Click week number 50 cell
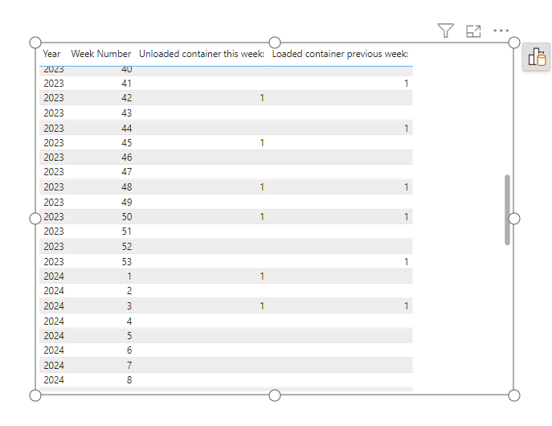The image size is (552, 426). 126,217
